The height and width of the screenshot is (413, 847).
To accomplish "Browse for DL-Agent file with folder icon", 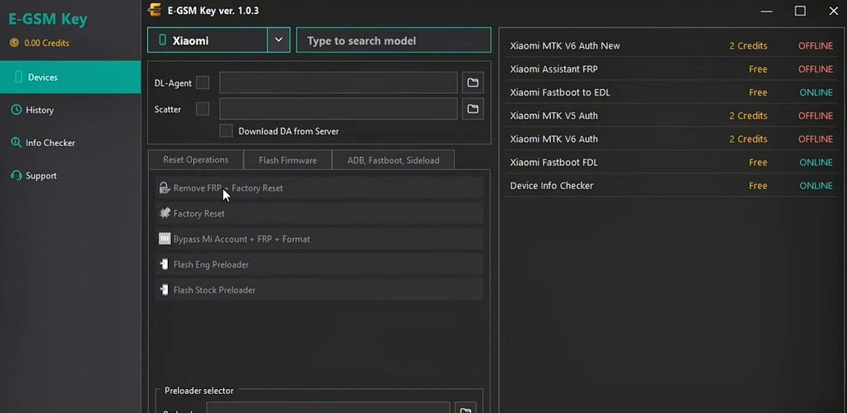I will pos(472,83).
